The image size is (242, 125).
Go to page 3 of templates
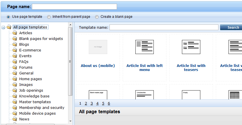(x=92, y=103)
